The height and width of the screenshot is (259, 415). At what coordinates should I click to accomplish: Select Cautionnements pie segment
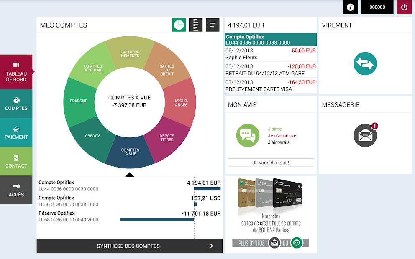[130, 53]
